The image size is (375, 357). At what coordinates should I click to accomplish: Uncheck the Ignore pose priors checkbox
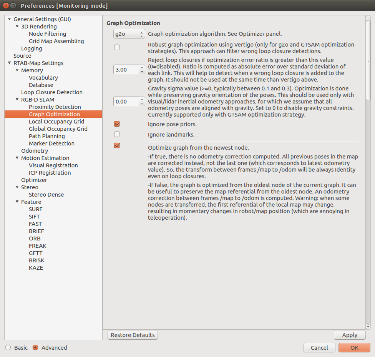tap(117, 124)
